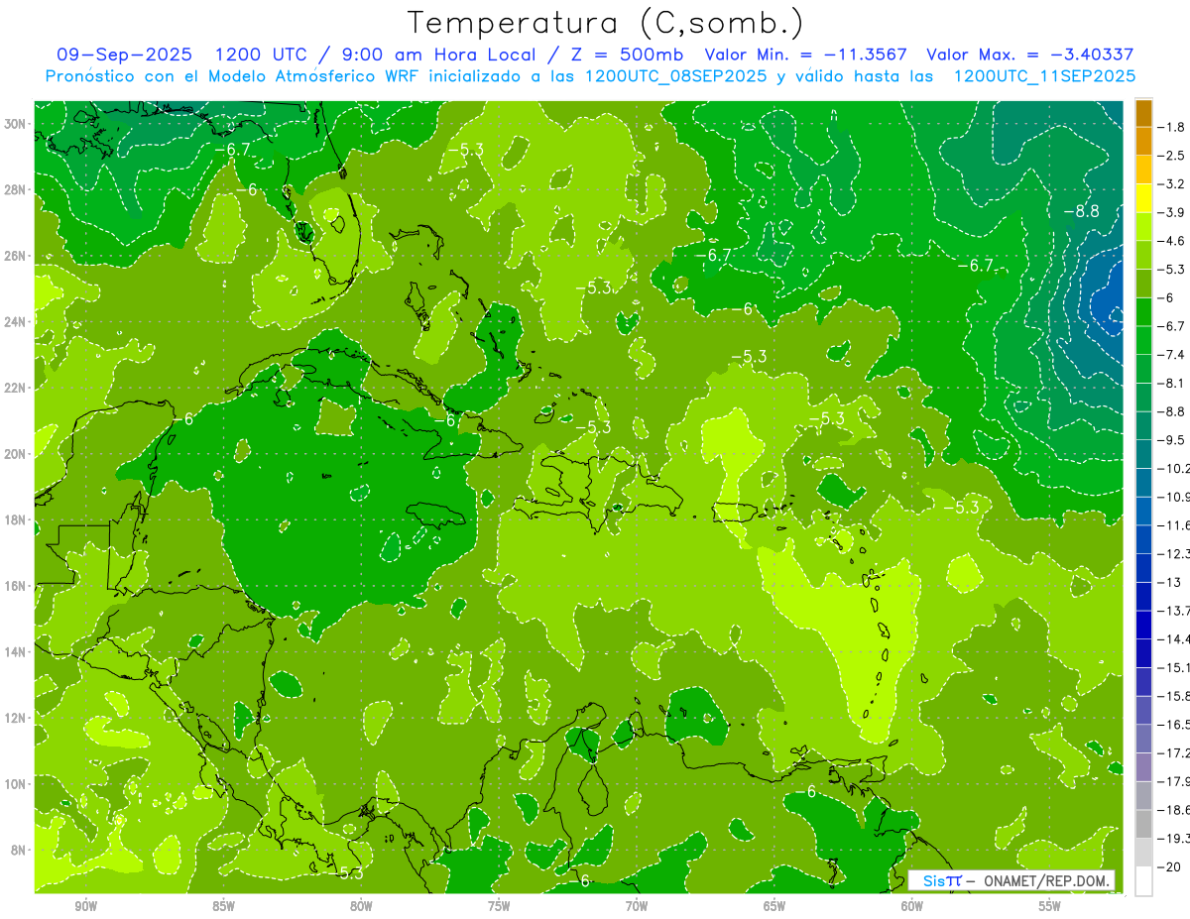Select the 85W longitude axis label
The height and width of the screenshot is (919, 1190).
223,906
